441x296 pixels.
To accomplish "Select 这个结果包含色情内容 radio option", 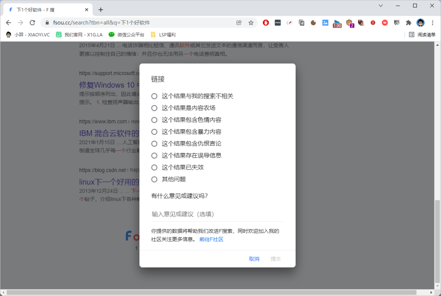I will tap(154, 120).
